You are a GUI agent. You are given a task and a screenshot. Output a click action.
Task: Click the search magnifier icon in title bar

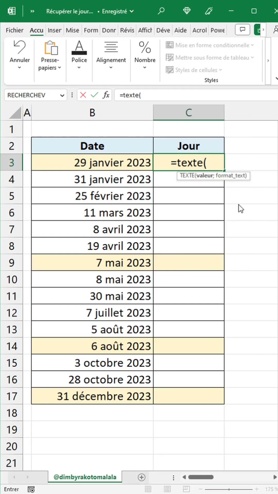click(161, 11)
